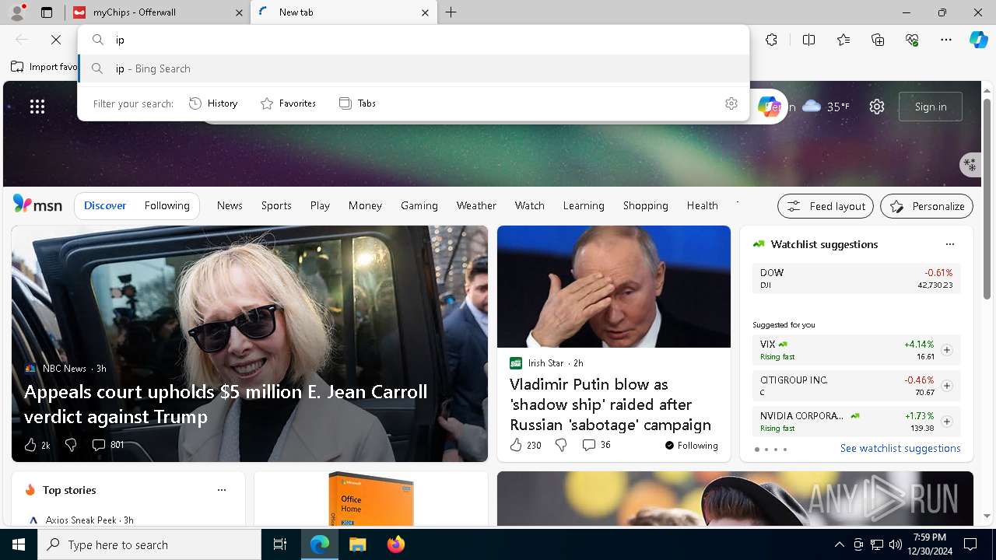The width and height of the screenshot is (996, 560).
Task: Switch to the Discover feed tab
Action: pyautogui.click(x=105, y=205)
